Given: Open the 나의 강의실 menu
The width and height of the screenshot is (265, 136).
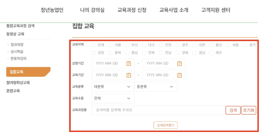Looking at the screenshot, I should pos(92,10).
